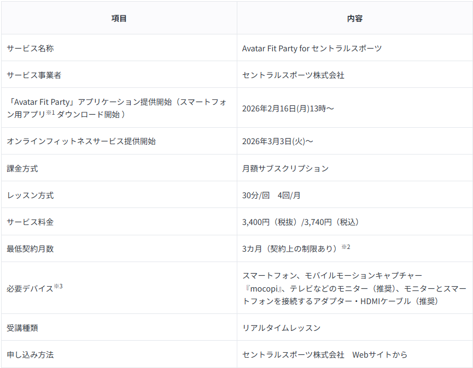Select オンラインフィットネスサービス提供開始 label
Viewport: 473px width, 368px height.
point(81,141)
